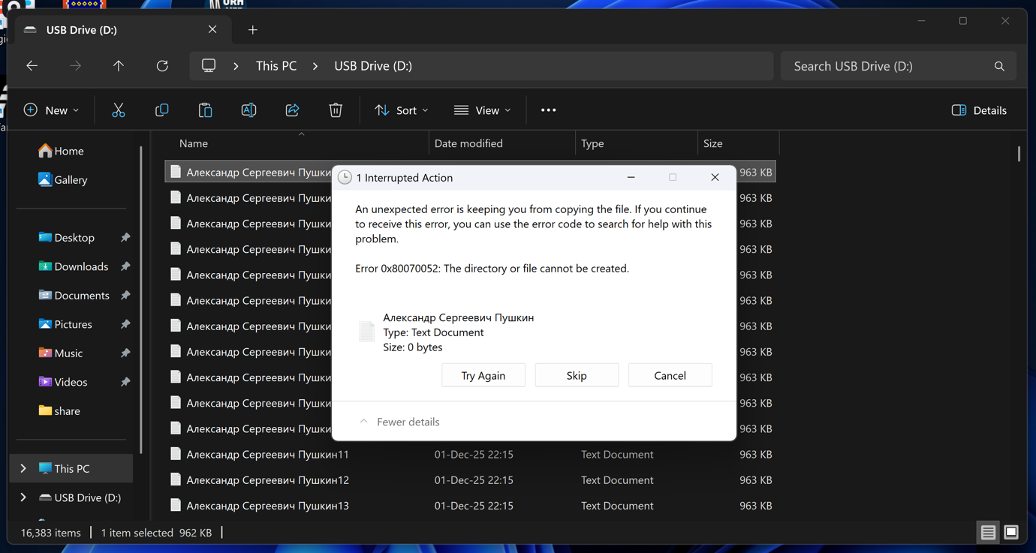Image resolution: width=1036 pixels, height=553 pixels.
Task: Open the Desktop quick access folder
Action: (66, 238)
